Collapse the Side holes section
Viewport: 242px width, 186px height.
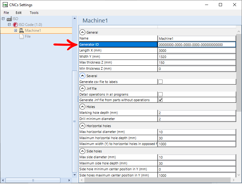[x=82, y=151]
